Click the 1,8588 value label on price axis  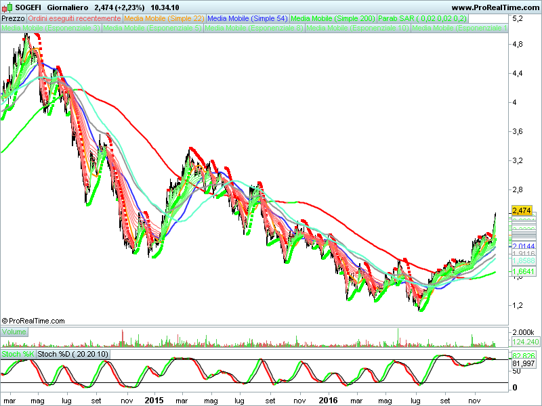524,261
